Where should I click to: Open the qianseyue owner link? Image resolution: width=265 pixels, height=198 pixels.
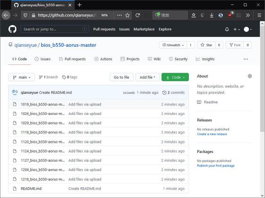26,45
